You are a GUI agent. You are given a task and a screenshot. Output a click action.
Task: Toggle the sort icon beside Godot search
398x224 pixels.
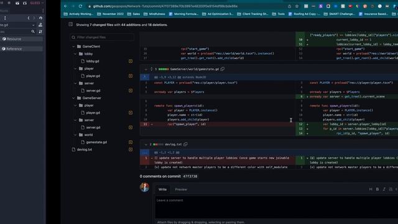40,32
